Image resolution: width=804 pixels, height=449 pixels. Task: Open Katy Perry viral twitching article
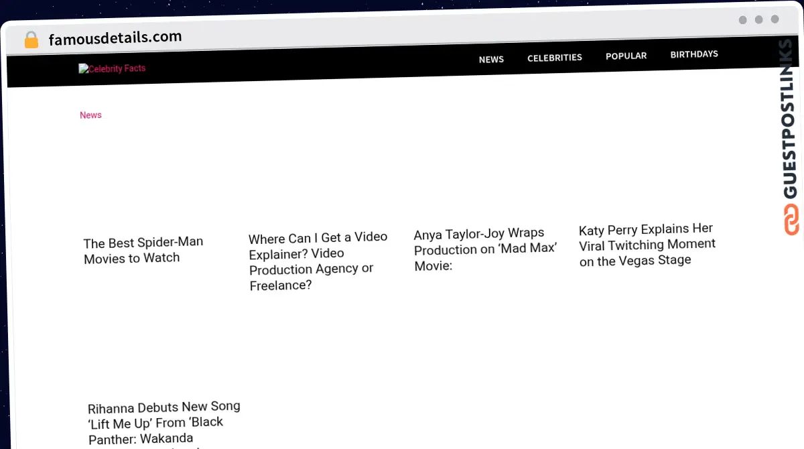pos(647,245)
